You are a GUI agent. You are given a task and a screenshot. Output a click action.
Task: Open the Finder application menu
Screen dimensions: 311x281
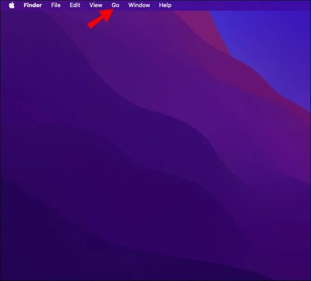click(33, 5)
